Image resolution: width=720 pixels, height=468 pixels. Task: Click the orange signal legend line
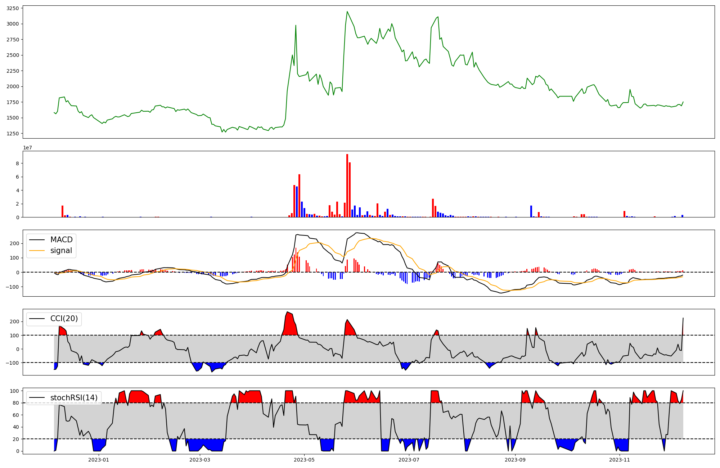[37, 251]
